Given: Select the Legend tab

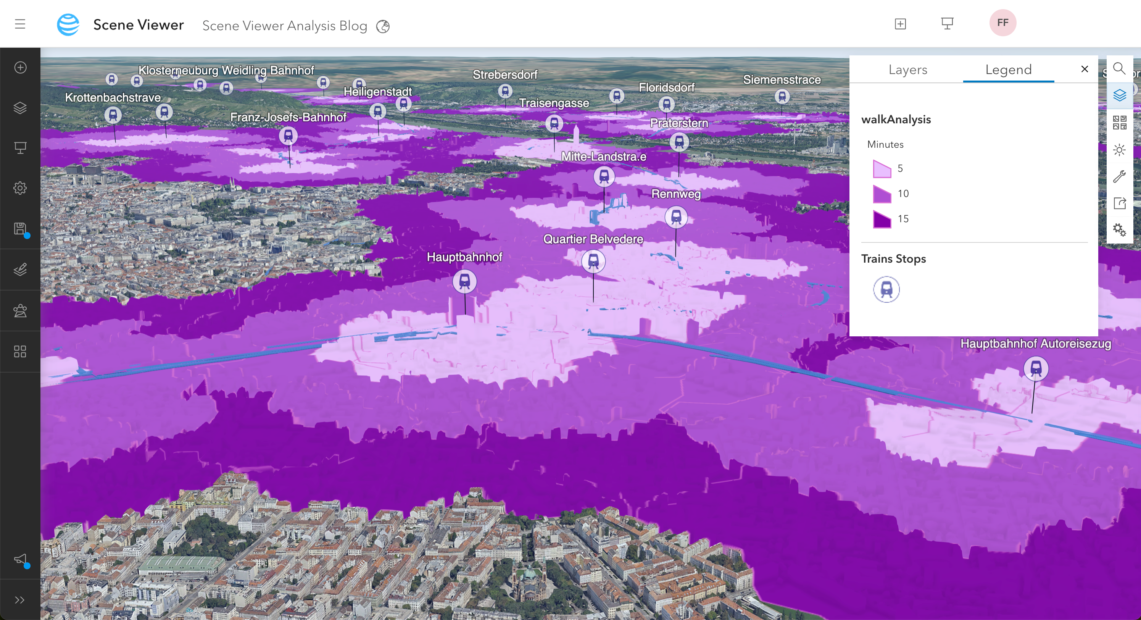Looking at the screenshot, I should point(1008,69).
